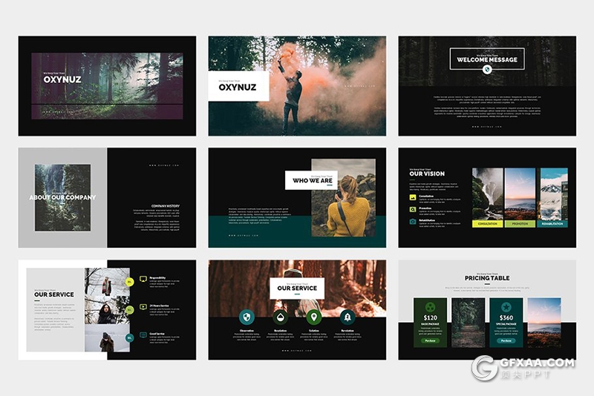Viewport: 594px width, 396px height.
Task: Click the droplet Resolution icon
Action: pyautogui.click(x=280, y=317)
